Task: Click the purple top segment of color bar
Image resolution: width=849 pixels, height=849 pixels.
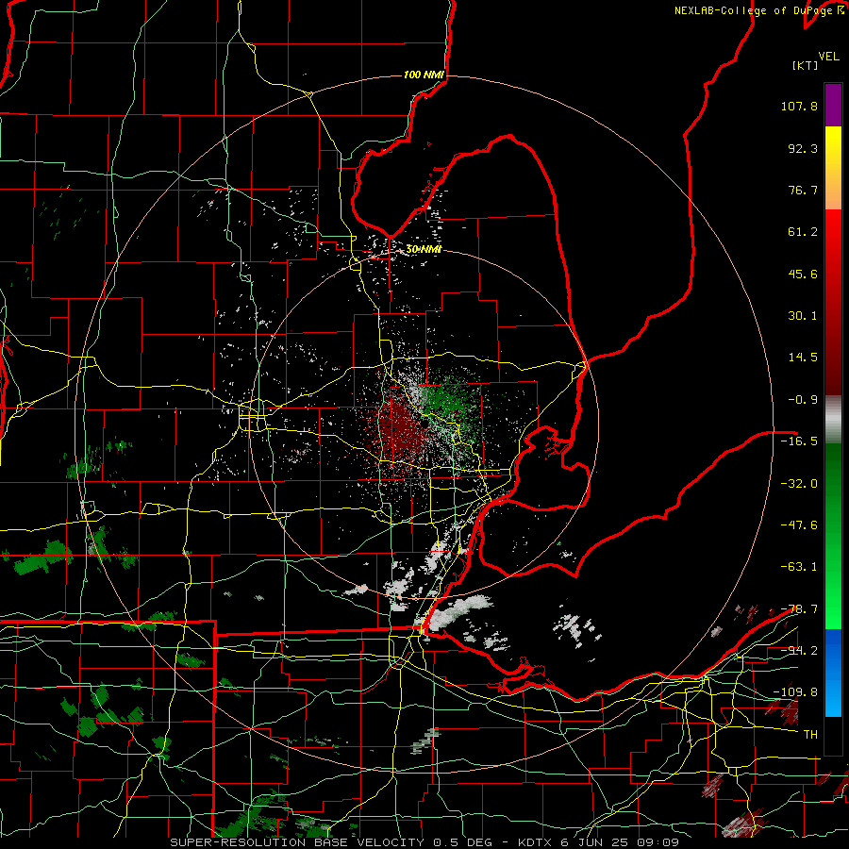Action: (833, 105)
